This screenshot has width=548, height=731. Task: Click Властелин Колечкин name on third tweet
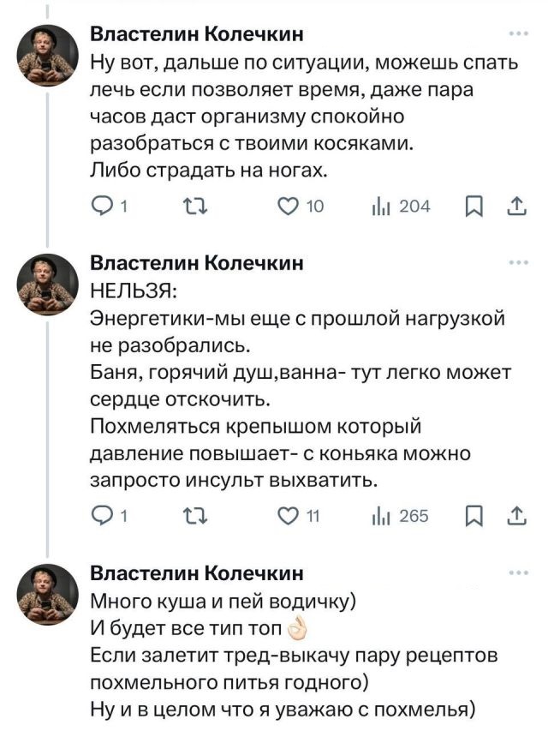pyautogui.click(x=197, y=572)
